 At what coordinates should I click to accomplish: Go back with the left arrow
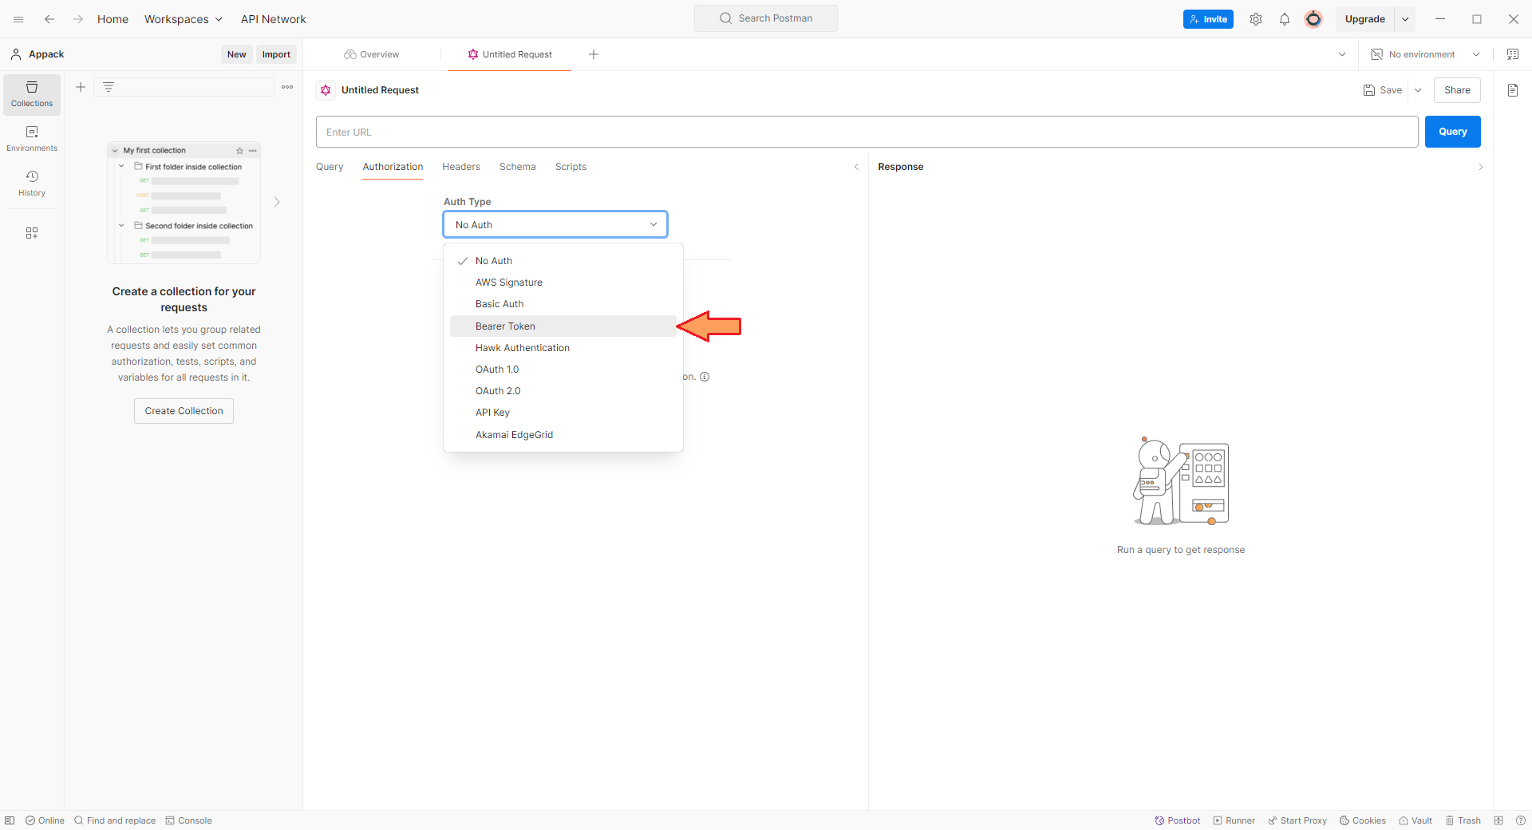pos(49,19)
